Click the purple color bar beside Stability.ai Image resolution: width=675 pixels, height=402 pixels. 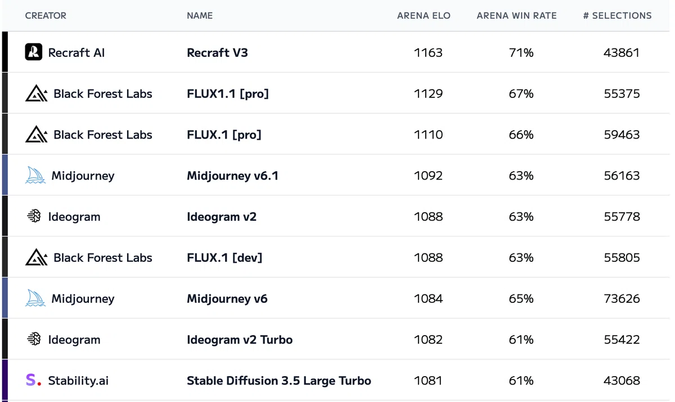tap(5, 380)
